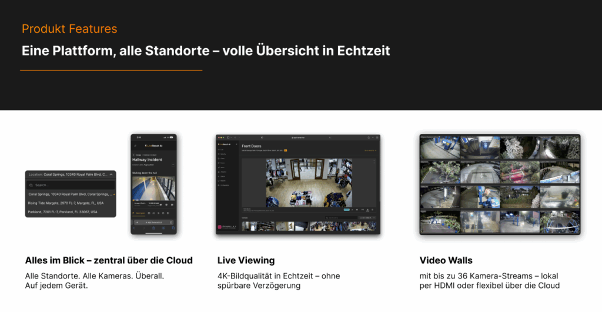Click the Alles im Blick – zentral über die Cloud heading
This screenshot has height=312, width=602.
click(x=109, y=260)
